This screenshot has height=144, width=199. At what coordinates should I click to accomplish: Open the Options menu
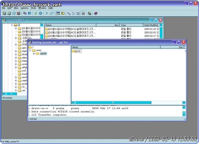click(x=24, y=8)
